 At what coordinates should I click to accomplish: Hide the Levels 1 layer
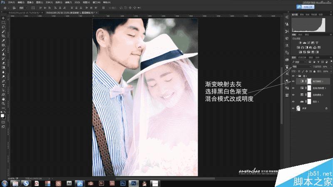coord(293,101)
